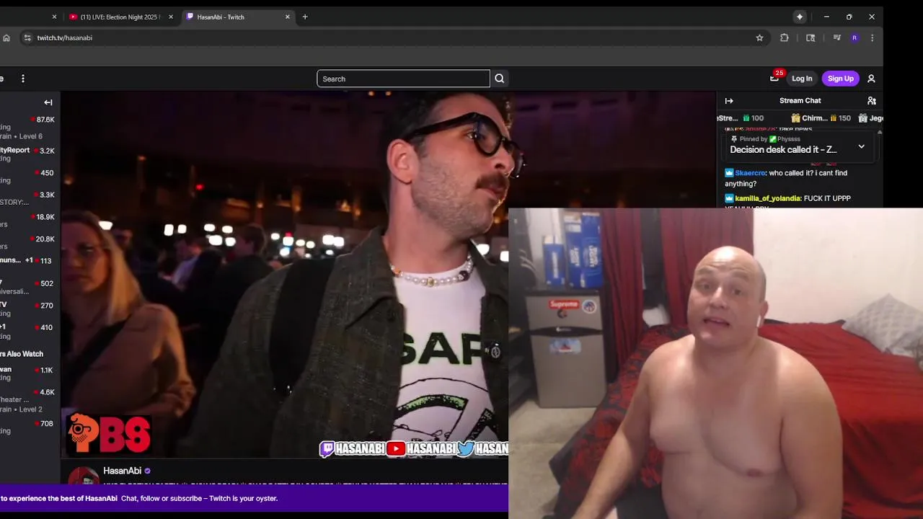Open sidebar channel with 18.9K viewers
This screenshot has height=519, width=923.
(x=29, y=221)
